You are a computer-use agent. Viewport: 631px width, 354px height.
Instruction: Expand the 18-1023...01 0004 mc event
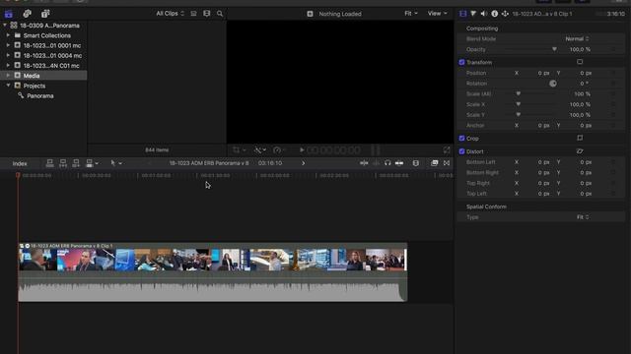pos(8,55)
